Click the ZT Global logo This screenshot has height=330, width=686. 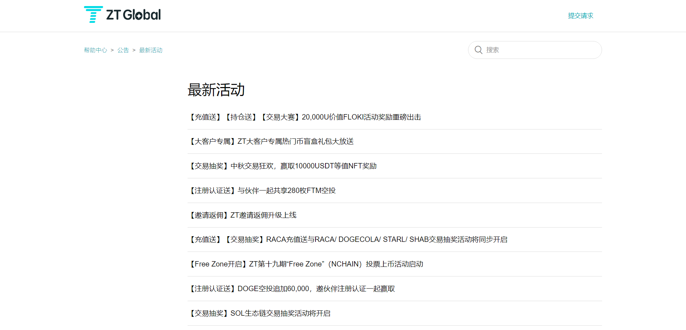coord(122,15)
